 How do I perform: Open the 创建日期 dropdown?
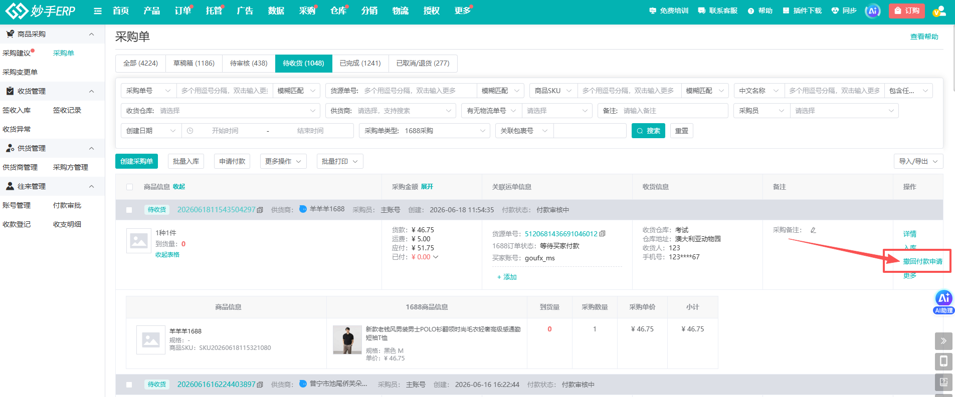tap(151, 131)
